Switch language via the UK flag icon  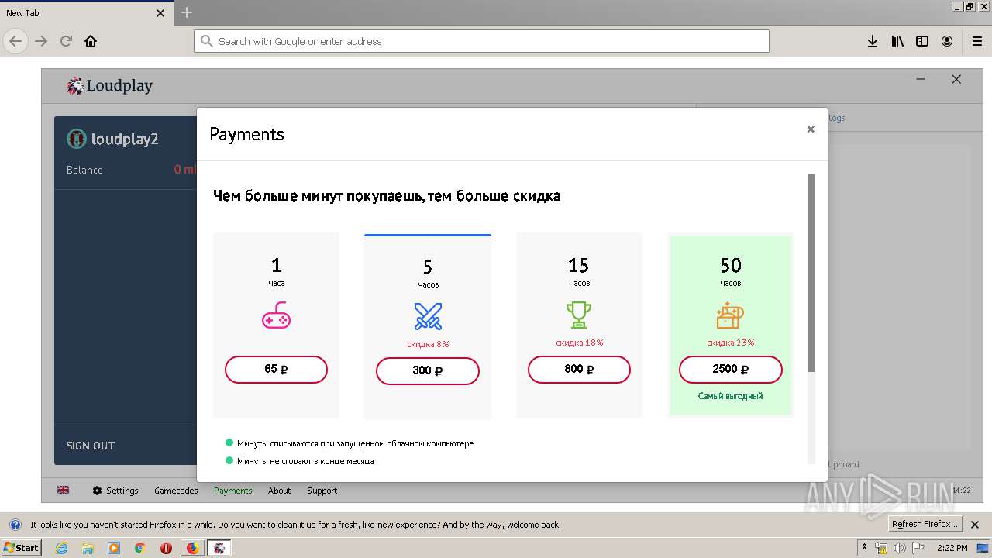tap(64, 490)
